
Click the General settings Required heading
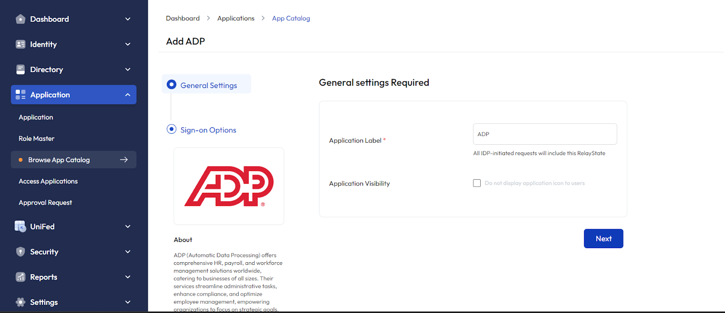[x=374, y=83]
